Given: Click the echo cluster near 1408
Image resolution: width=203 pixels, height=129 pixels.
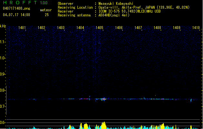Looking at the screenshot, I should pyautogui.click(x=162, y=99).
